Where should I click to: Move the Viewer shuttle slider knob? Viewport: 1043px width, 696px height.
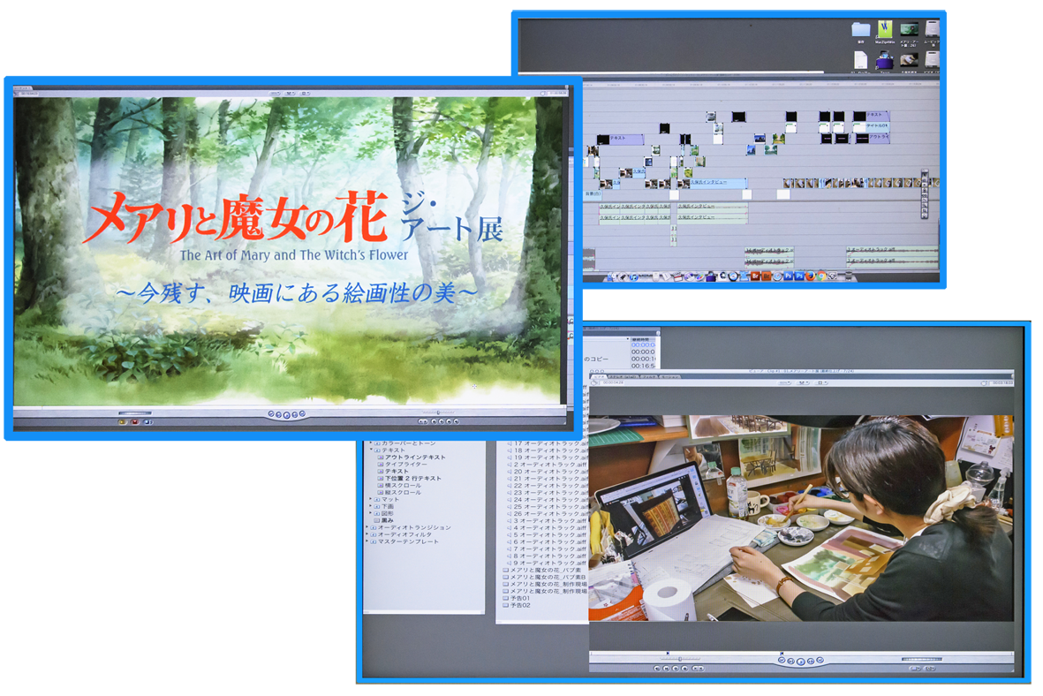click(680, 659)
